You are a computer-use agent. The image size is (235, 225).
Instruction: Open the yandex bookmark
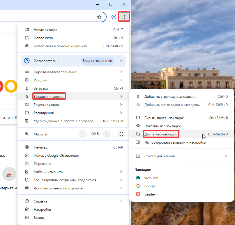coord(150,194)
